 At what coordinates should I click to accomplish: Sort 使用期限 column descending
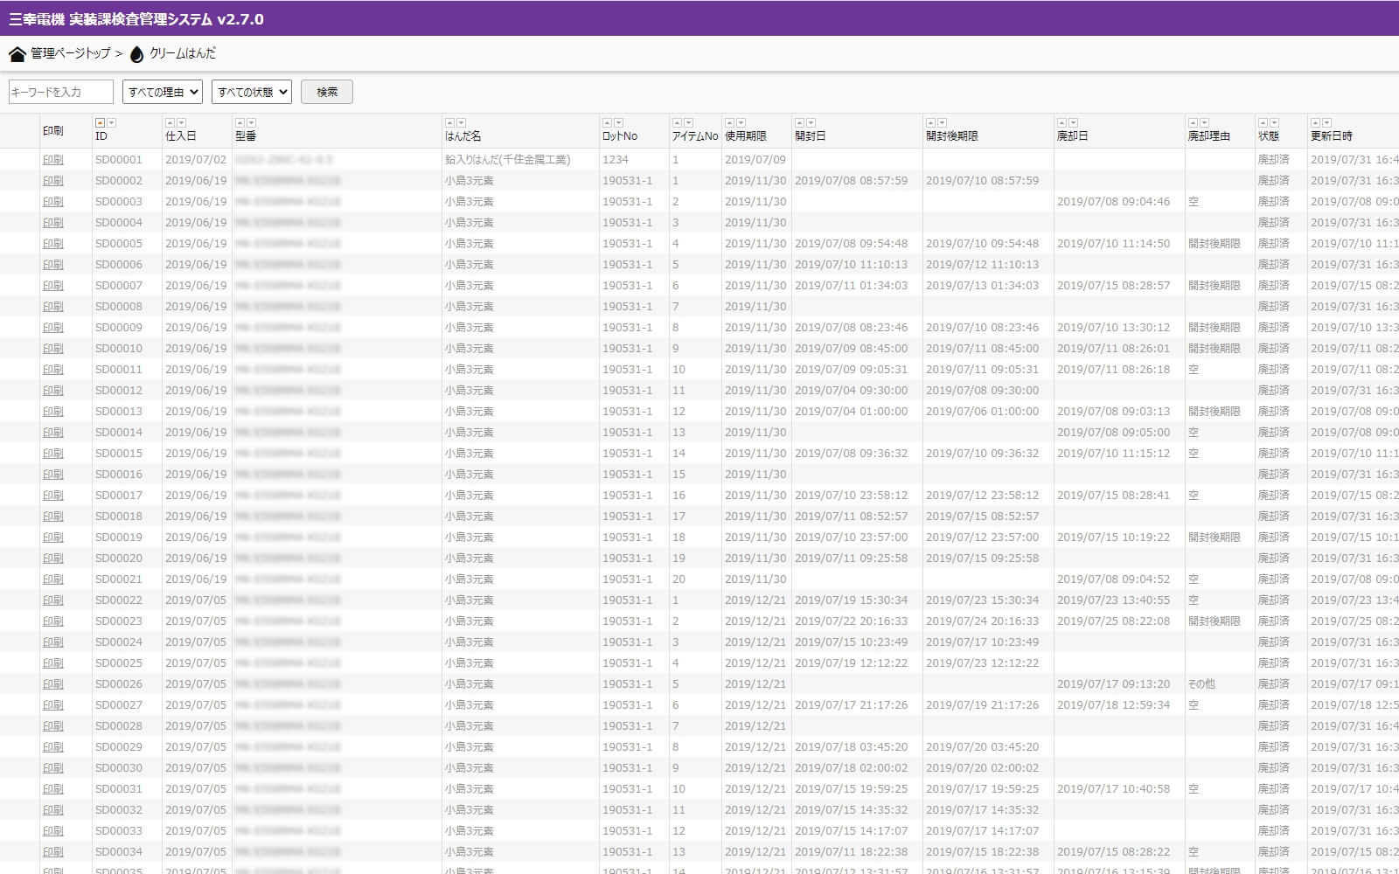click(x=741, y=123)
